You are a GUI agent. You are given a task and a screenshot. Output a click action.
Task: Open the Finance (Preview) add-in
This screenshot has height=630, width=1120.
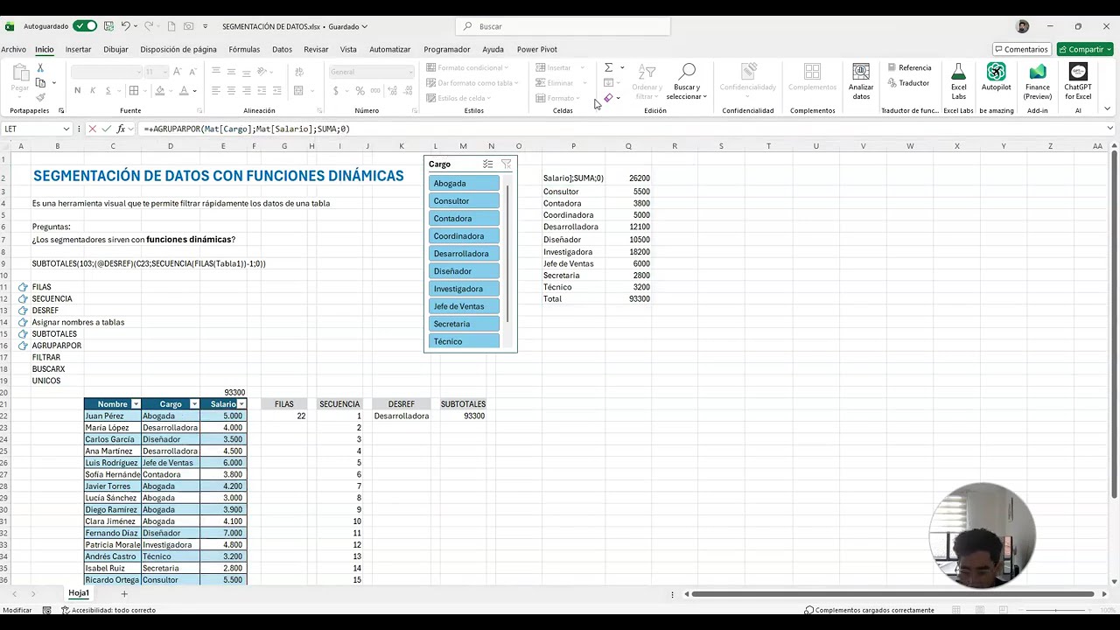click(x=1038, y=80)
